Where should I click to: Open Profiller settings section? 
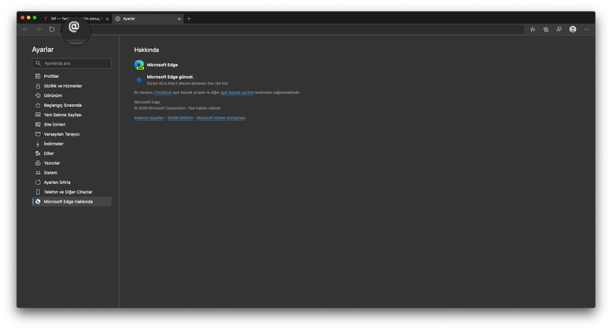(72, 76)
